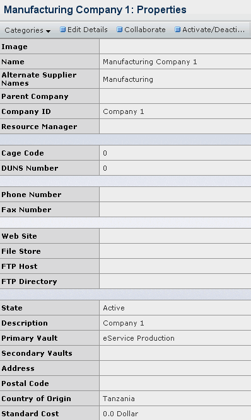Click the empty Image field cell
Screen dimensions: 251x420
click(x=175, y=47)
